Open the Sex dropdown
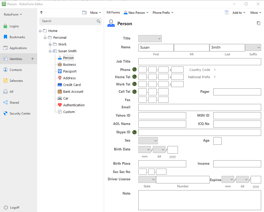 (x=148, y=141)
